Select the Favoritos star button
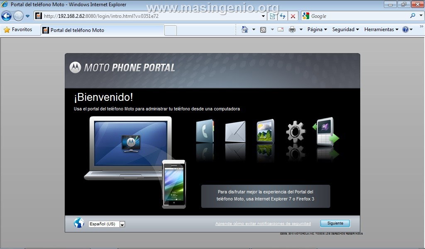 tap(20, 29)
